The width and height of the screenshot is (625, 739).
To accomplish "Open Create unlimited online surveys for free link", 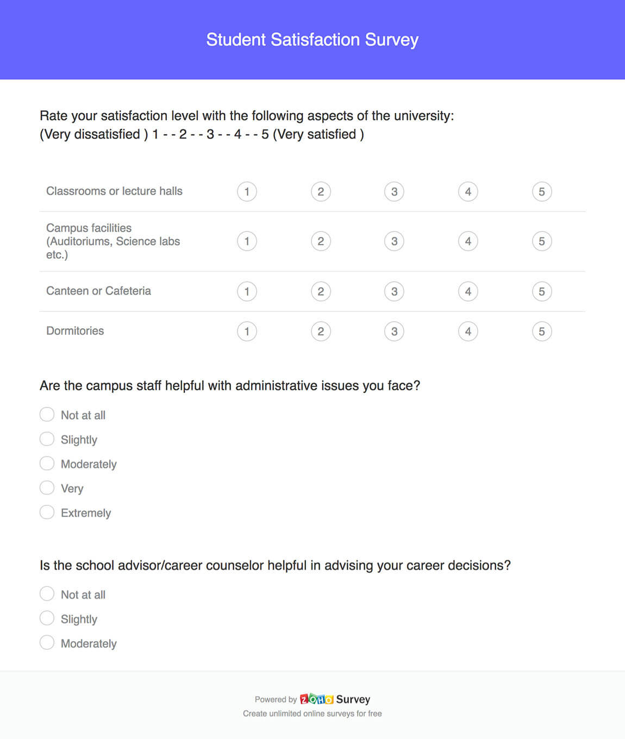I will tap(312, 713).
